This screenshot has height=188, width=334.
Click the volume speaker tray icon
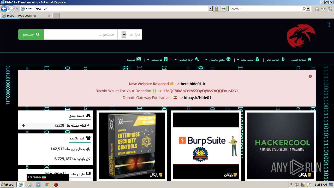[x=297, y=185]
